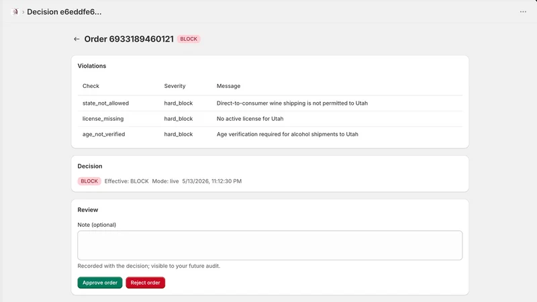The width and height of the screenshot is (537, 302).
Task: Click the Decision section heading
Action: tap(90, 166)
